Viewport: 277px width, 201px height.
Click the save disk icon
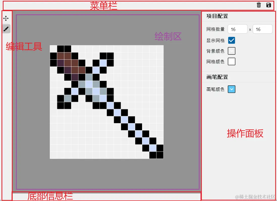pos(268,5)
